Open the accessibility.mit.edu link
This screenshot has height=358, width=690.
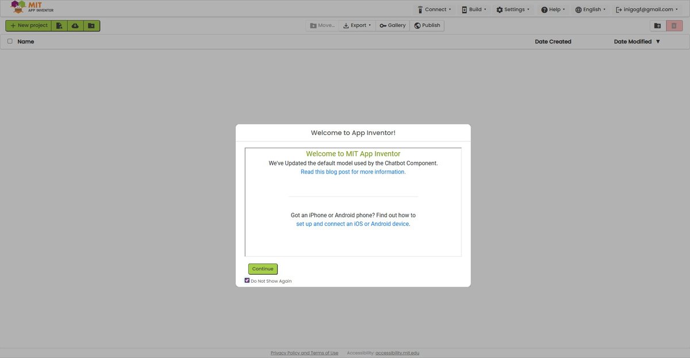coord(397,353)
